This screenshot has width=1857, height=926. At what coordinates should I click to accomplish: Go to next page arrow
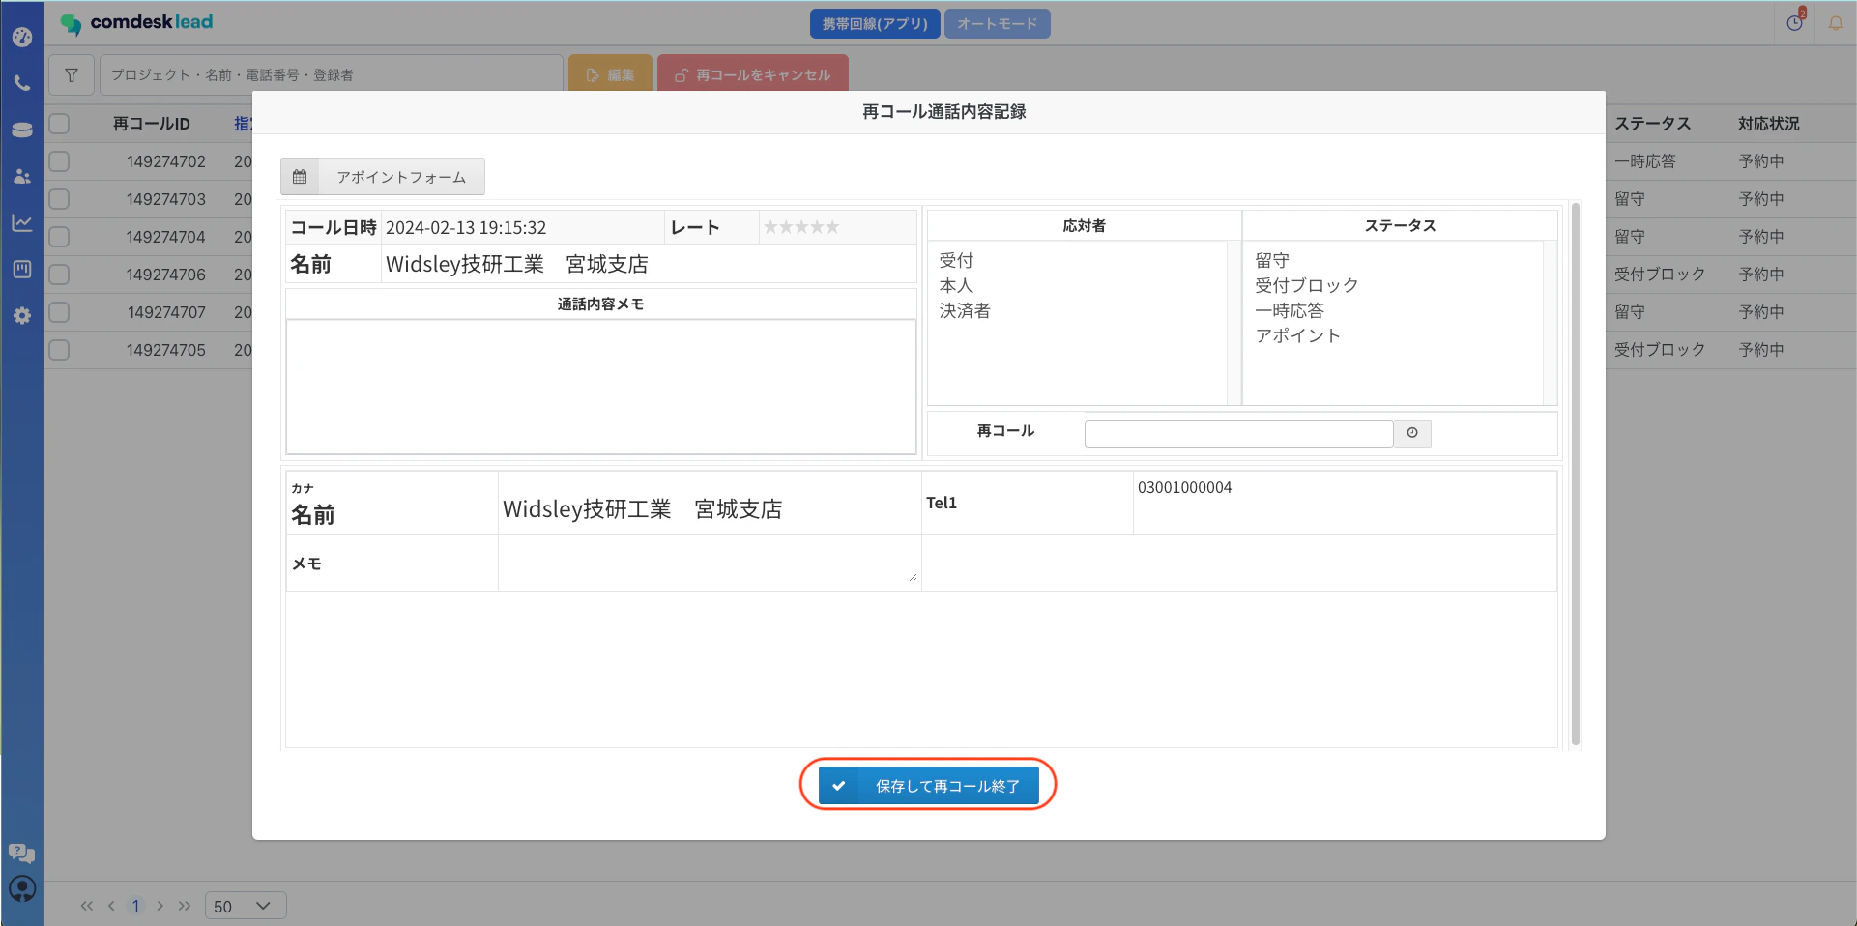[x=160, y=906]
